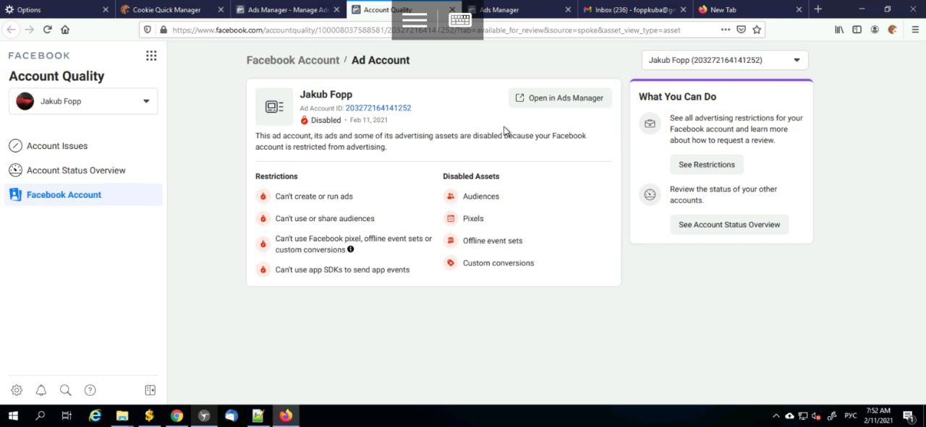Click the ad account card icon

point(274,107)
